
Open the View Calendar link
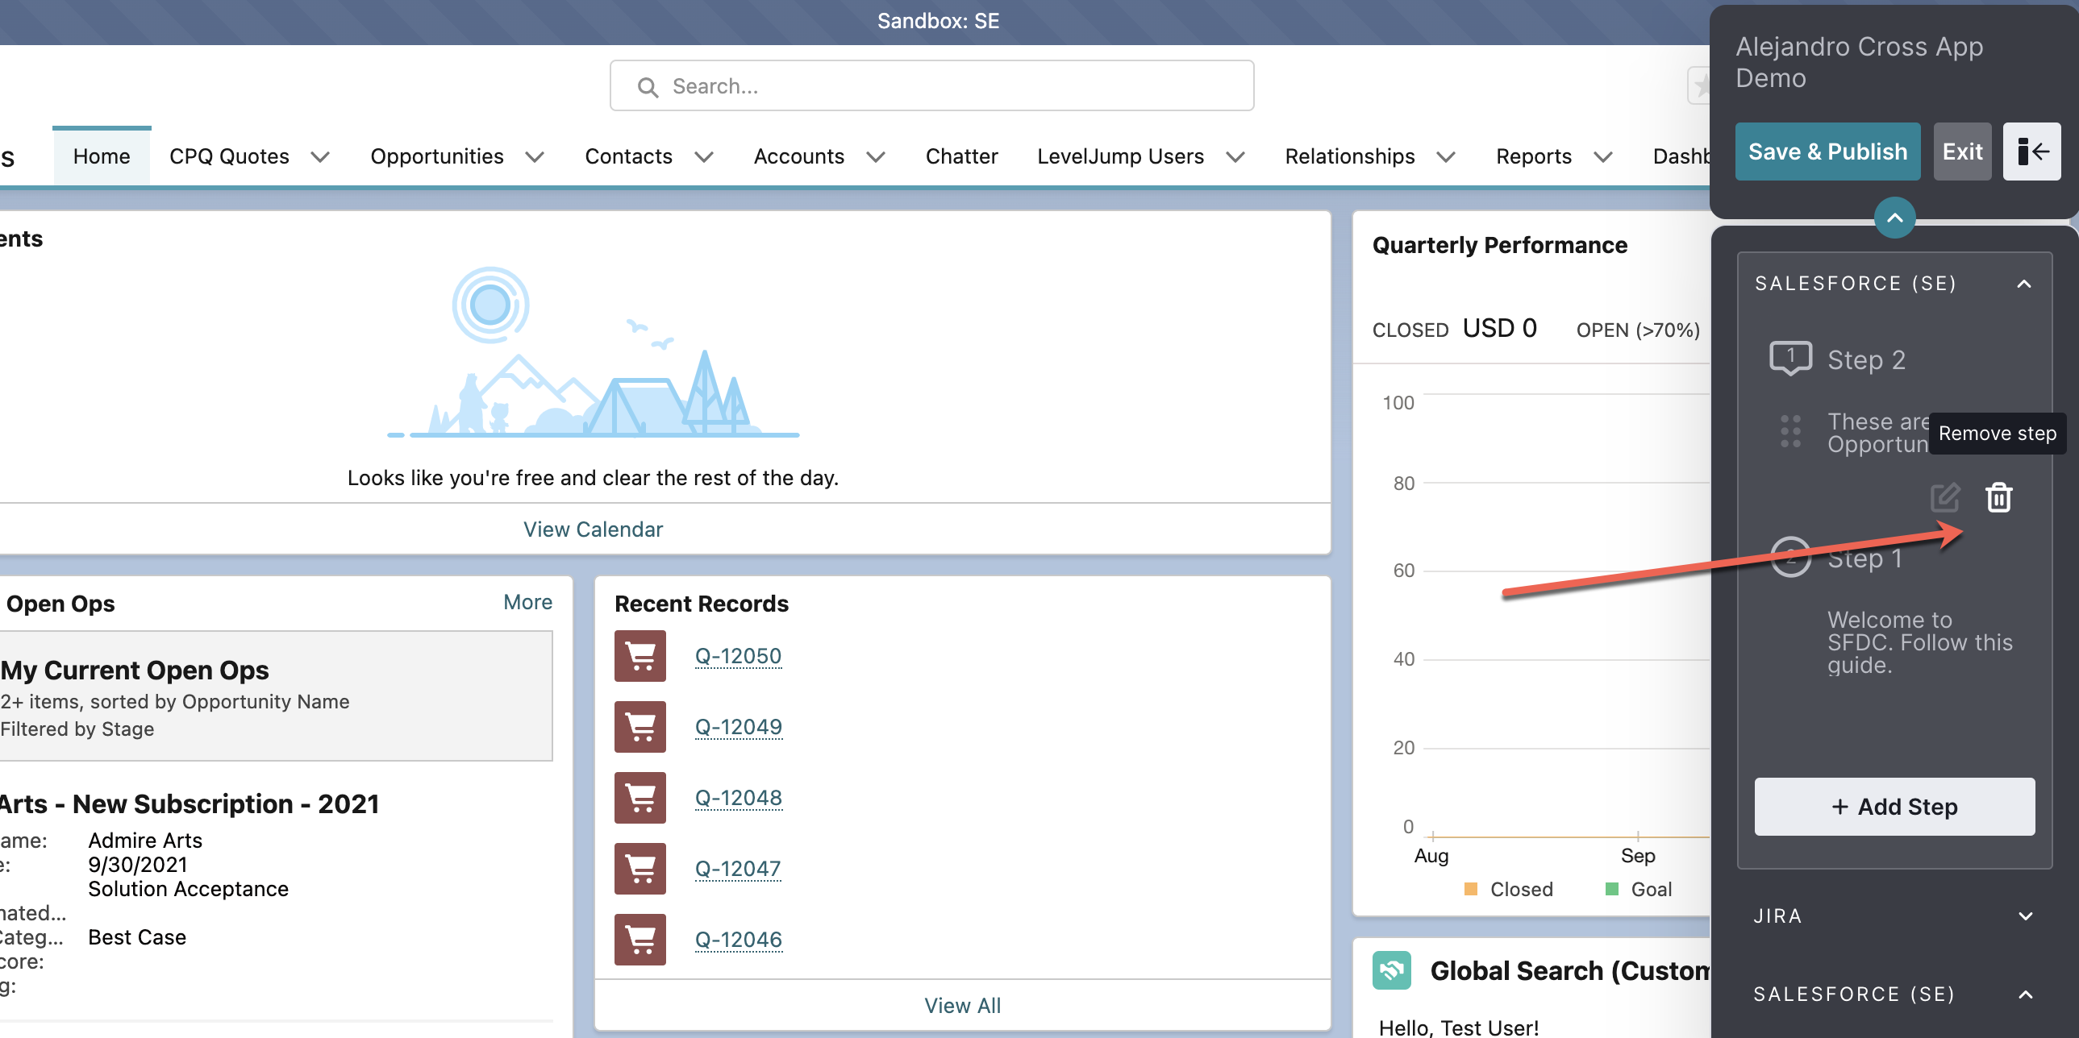tap(594, 529)
